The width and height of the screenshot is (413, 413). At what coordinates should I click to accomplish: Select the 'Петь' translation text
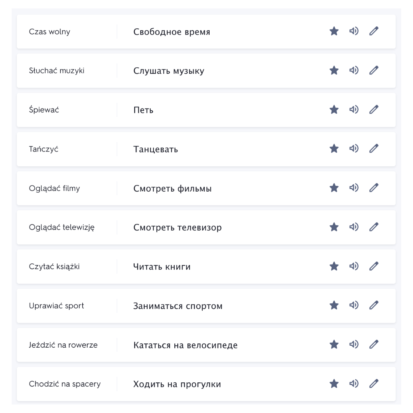pyautogui.click(x=143, y=110)
